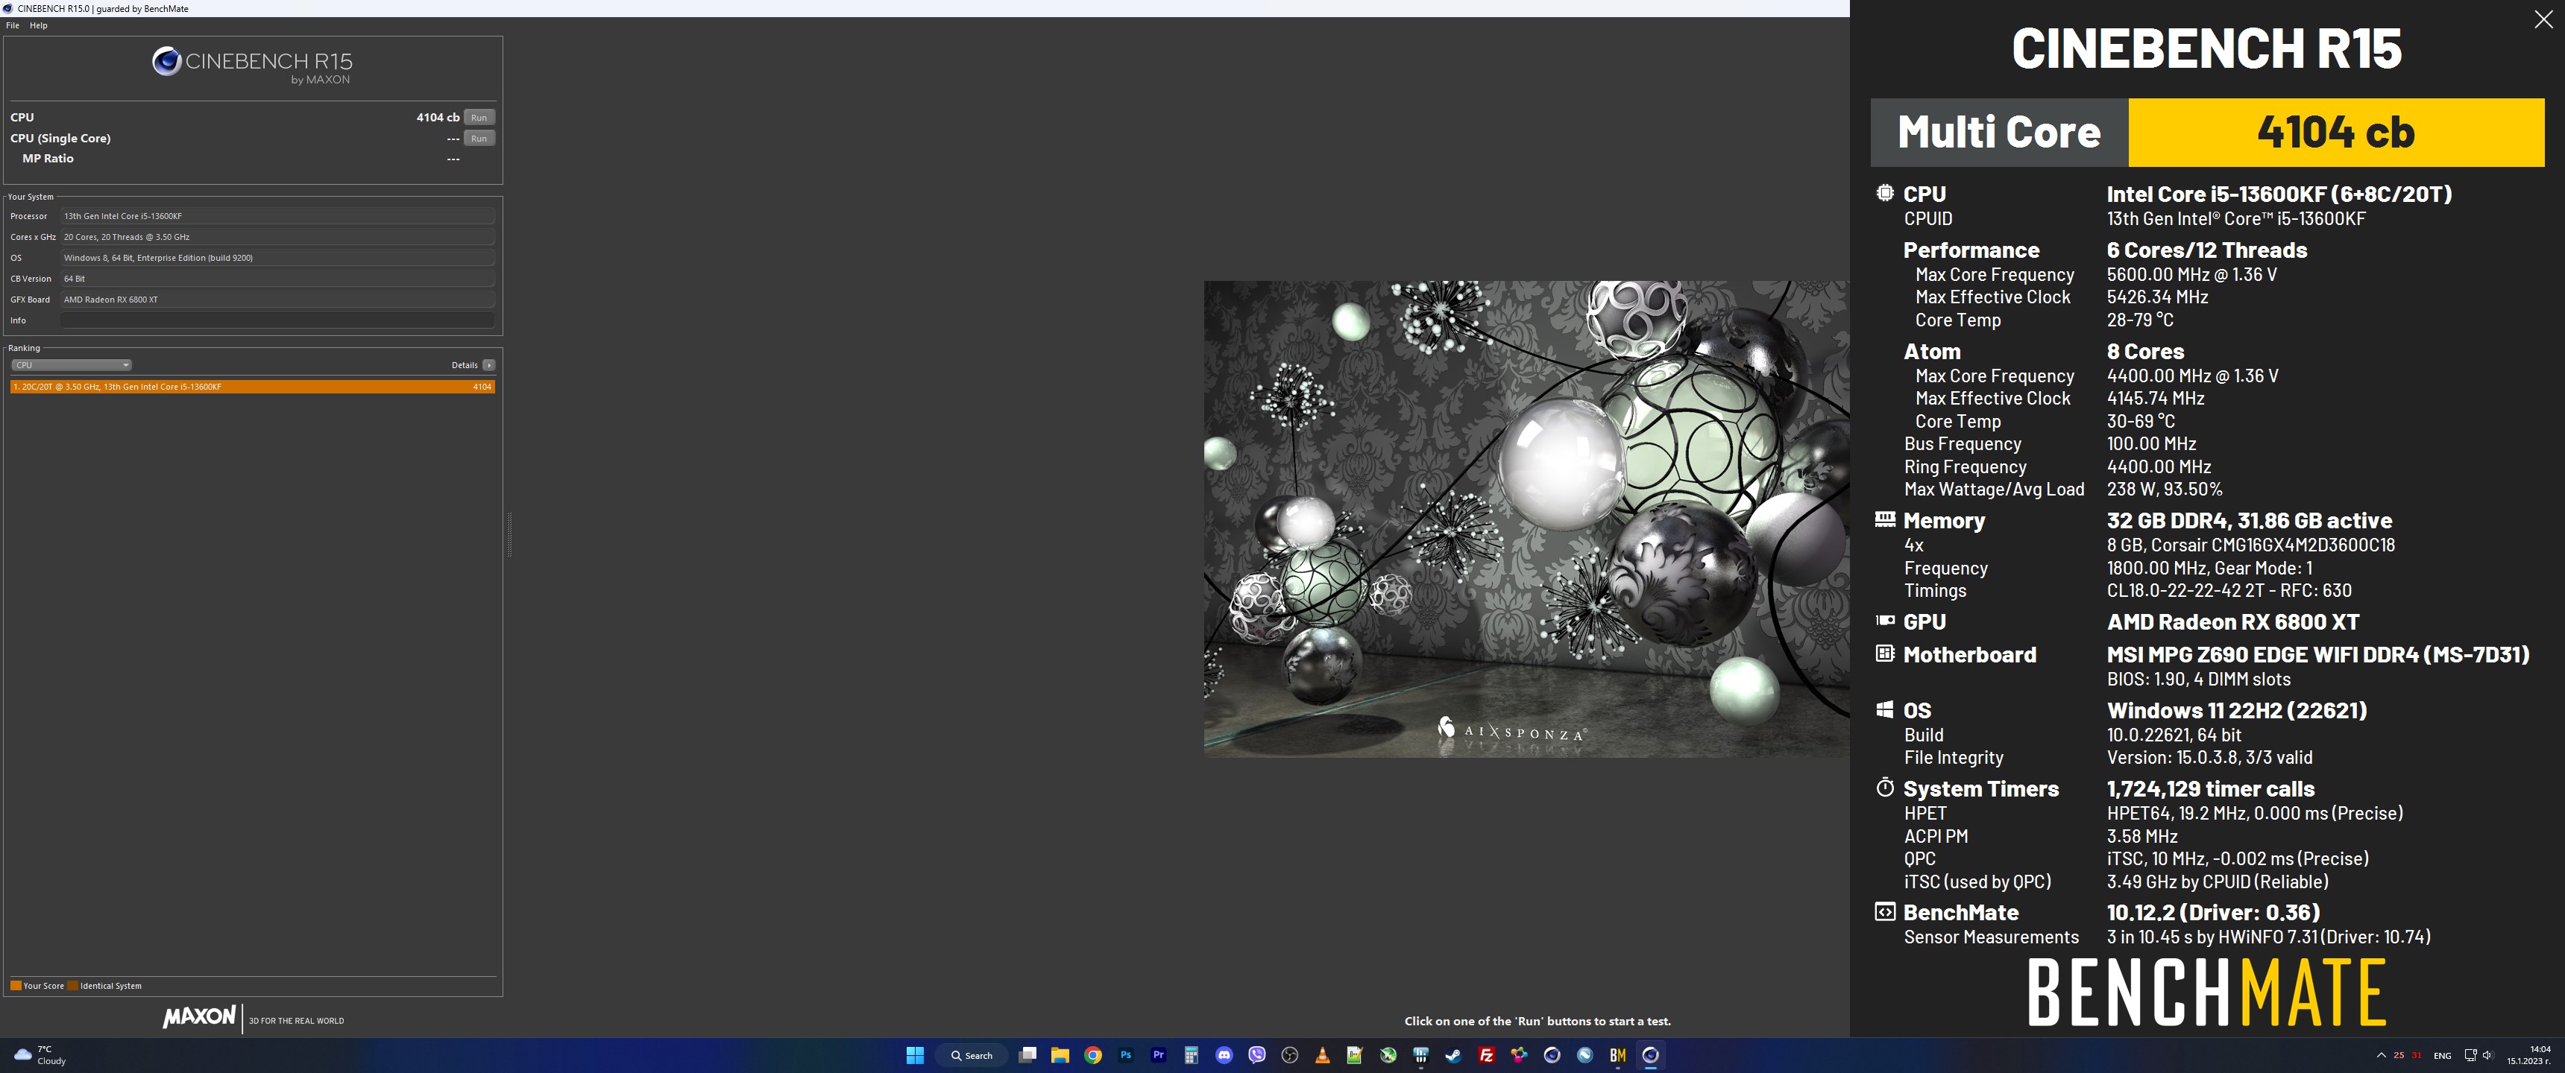Click the Motherboard icon in BenchMate

point(1885,654)
